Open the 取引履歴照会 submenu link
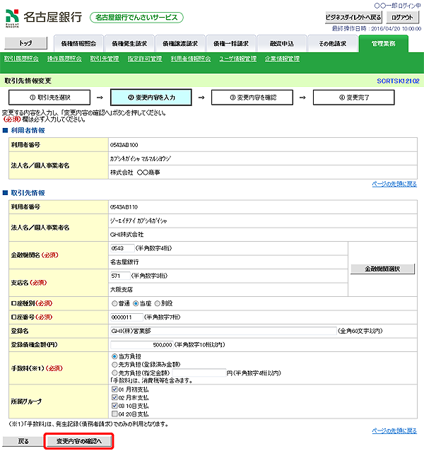 21,59
